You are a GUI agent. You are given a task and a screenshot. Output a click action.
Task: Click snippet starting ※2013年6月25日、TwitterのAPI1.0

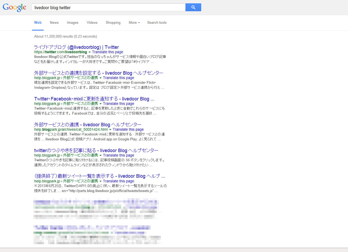click(100, 188)
